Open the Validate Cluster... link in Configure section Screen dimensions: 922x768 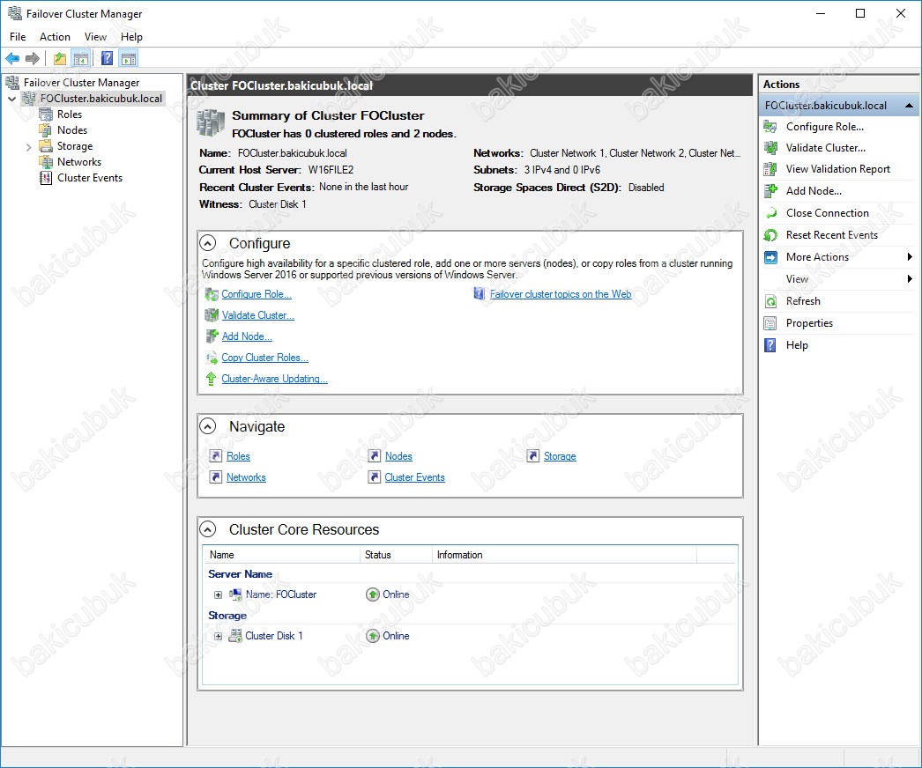tap(257, 315)
